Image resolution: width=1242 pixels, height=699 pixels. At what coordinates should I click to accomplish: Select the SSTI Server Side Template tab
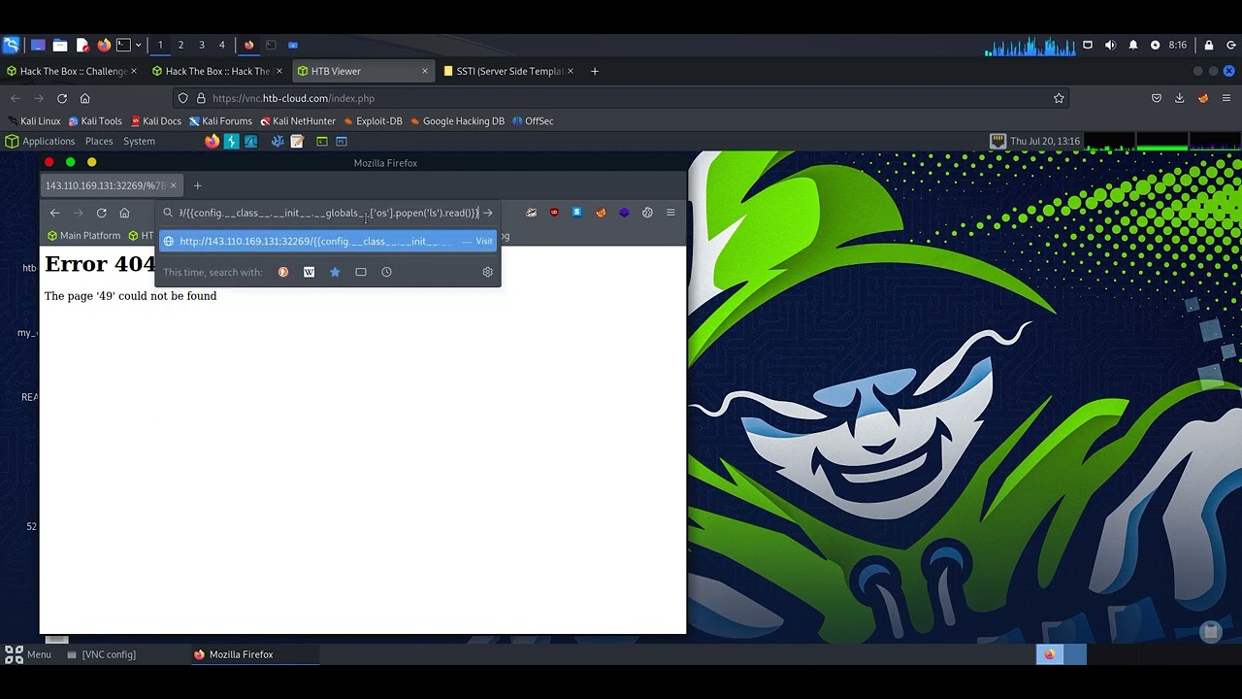[x=508, y=71]
